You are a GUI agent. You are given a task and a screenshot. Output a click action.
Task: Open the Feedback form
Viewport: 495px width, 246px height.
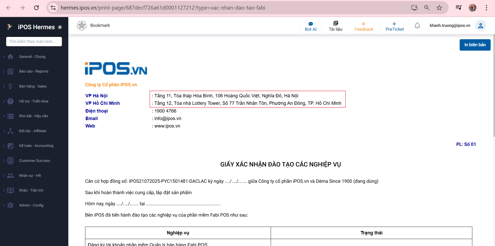pyautogui.click(x=364, y=26)
